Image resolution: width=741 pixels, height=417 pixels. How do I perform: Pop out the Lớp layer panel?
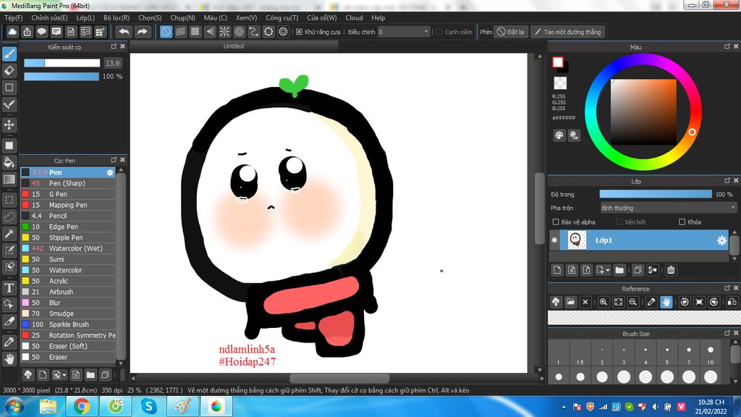click(727, 180)
